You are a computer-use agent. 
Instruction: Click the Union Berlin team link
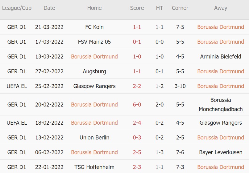click(94, 138)
